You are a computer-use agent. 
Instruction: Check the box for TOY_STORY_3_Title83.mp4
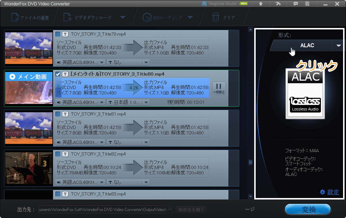(x=58, y=194)
